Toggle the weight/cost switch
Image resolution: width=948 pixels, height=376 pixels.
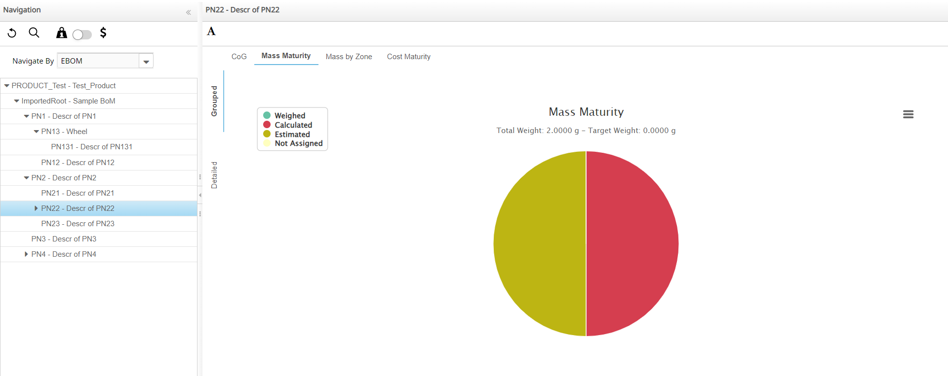[82, 34]
